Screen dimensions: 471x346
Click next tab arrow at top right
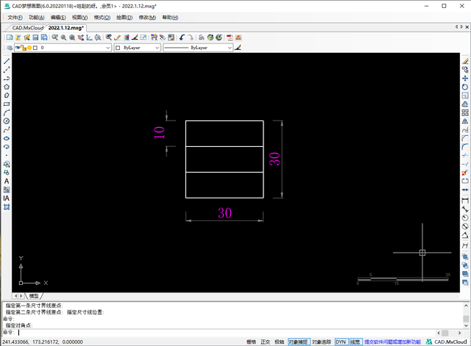462,27
